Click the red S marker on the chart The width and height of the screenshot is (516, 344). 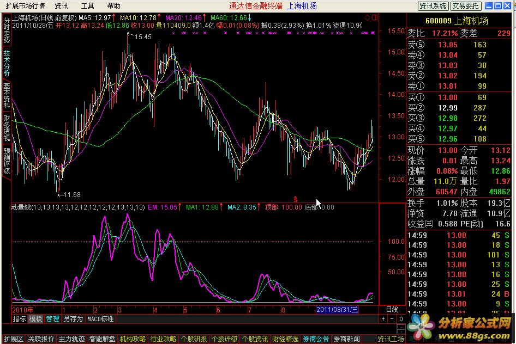coord(295,199)
